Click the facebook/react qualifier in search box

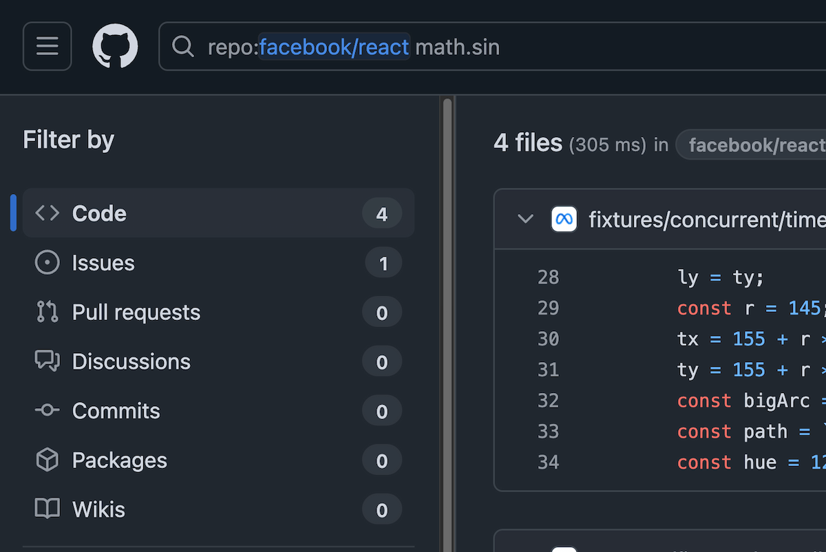tap(334, 47)
